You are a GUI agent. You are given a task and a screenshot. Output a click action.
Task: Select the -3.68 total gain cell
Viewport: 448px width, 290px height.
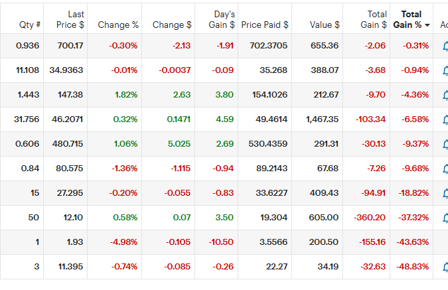pyautogui.click(x=366, y=70)
